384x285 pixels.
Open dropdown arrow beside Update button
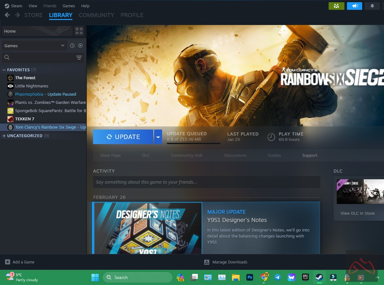pos(158,137)
